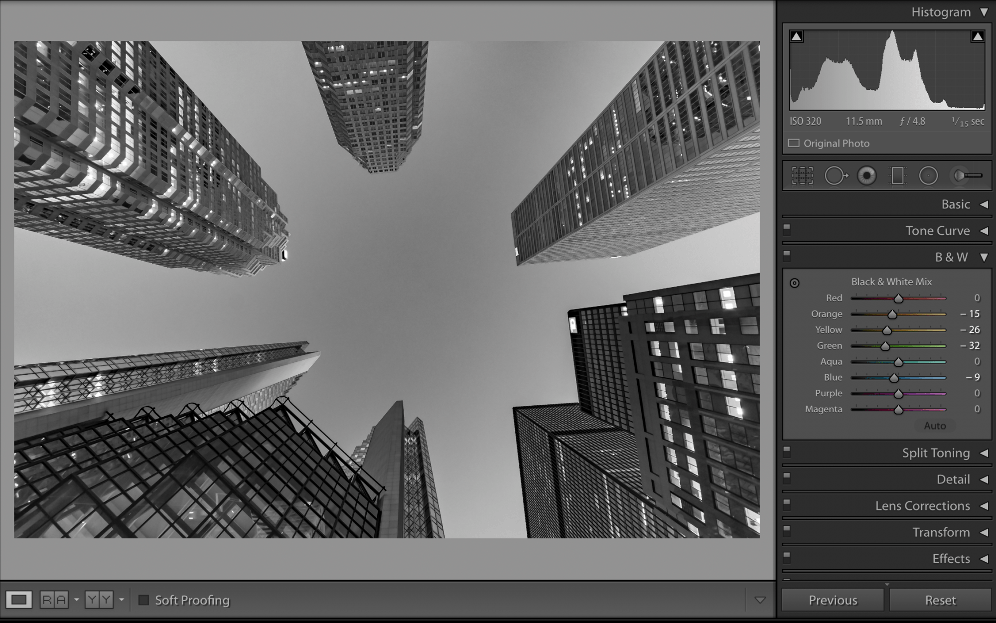Viewport: 996px width, 623px height.
Task: Select the Graduated Filter tool
Action: [x=897, y=176]
